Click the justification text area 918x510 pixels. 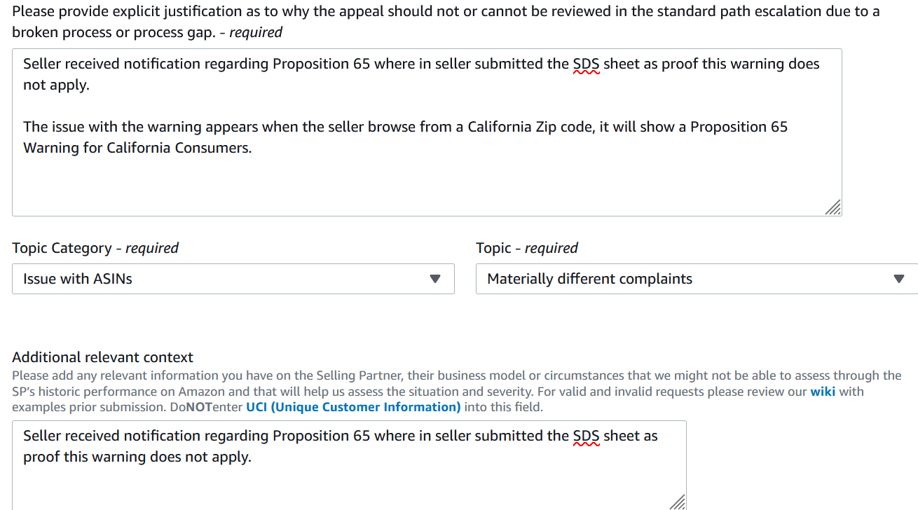(x=427, y=132)
